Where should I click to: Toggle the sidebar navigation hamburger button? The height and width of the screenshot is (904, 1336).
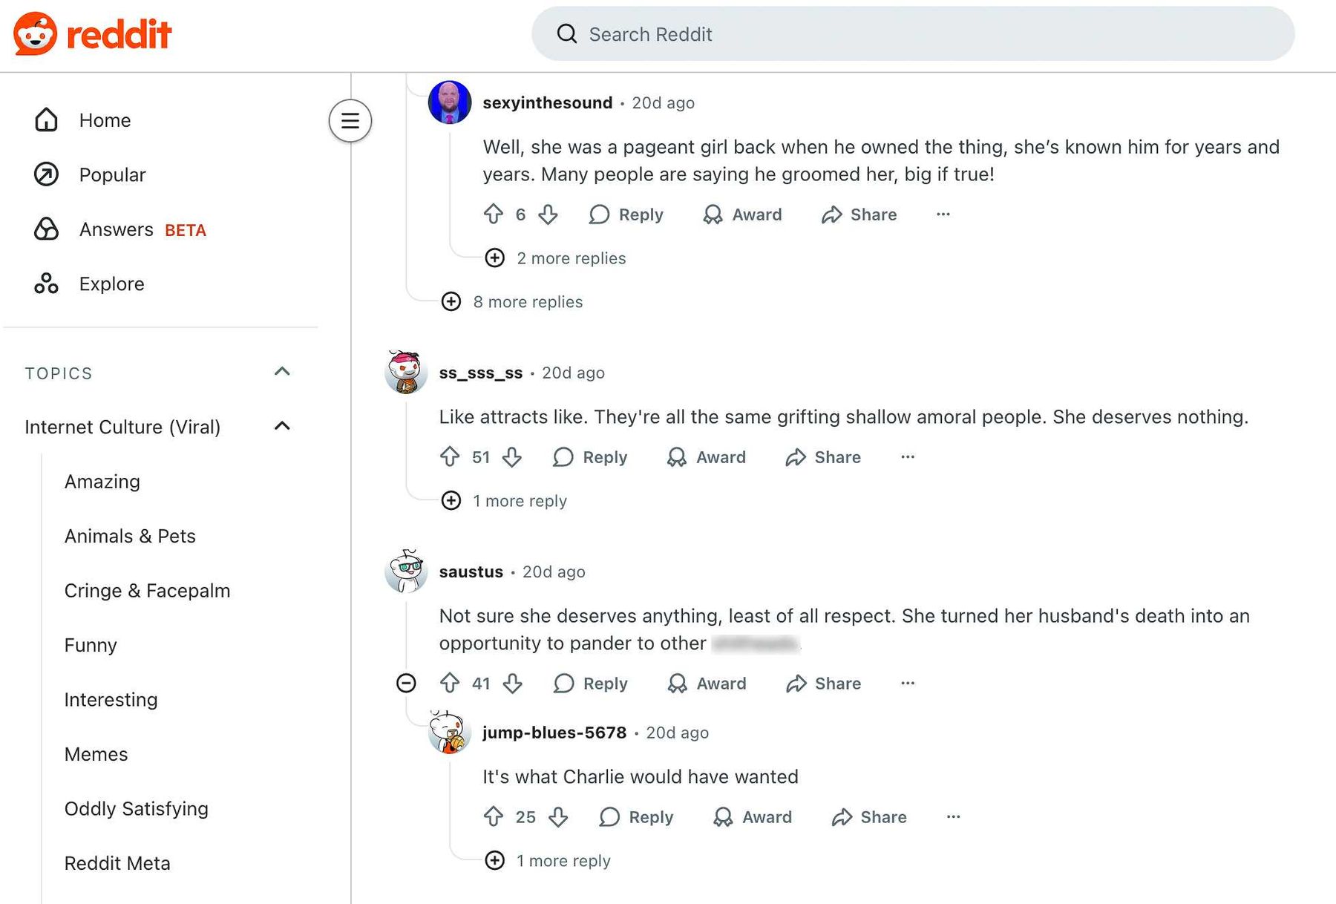(x=350, y=120)
